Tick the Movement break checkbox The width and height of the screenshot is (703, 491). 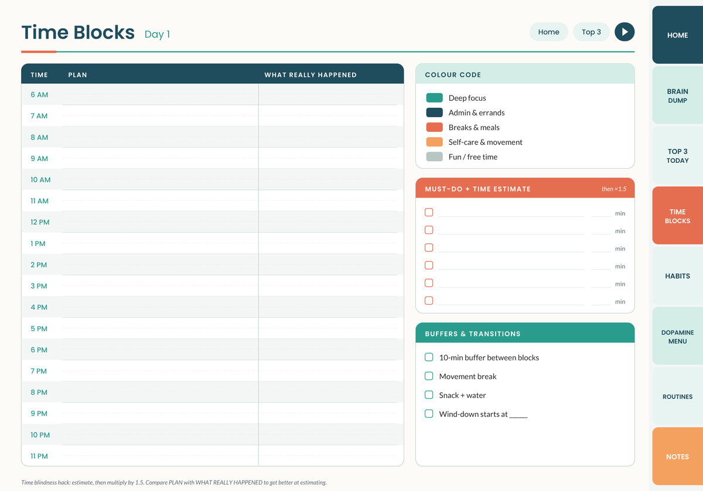pyautogui.click(x=429, y=376)
